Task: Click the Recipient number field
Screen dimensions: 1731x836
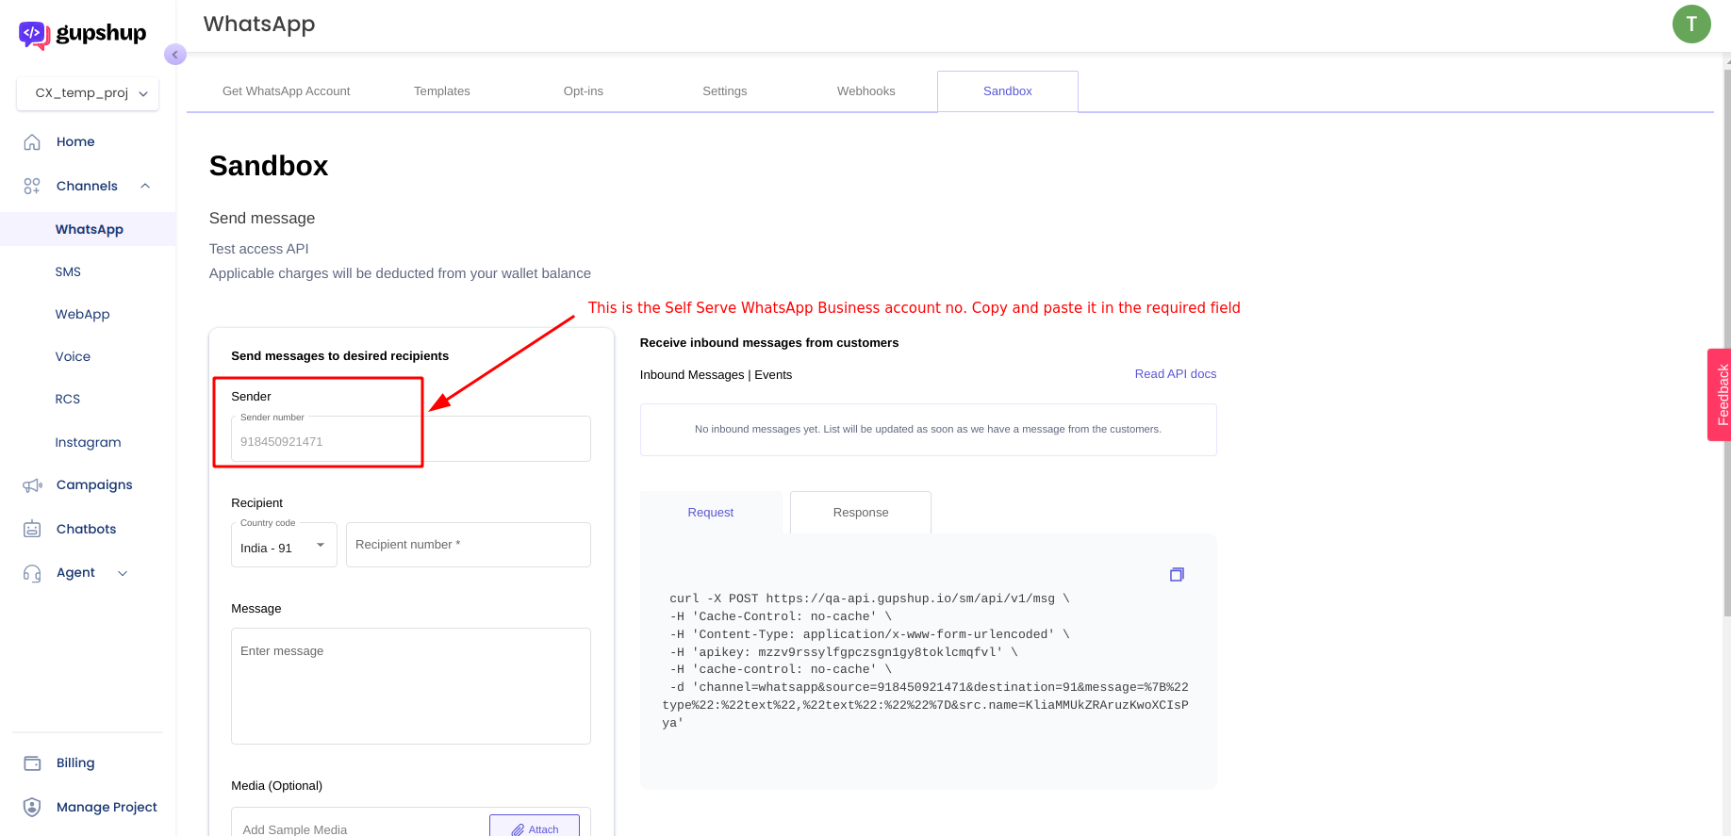Action: coord(469,545)
